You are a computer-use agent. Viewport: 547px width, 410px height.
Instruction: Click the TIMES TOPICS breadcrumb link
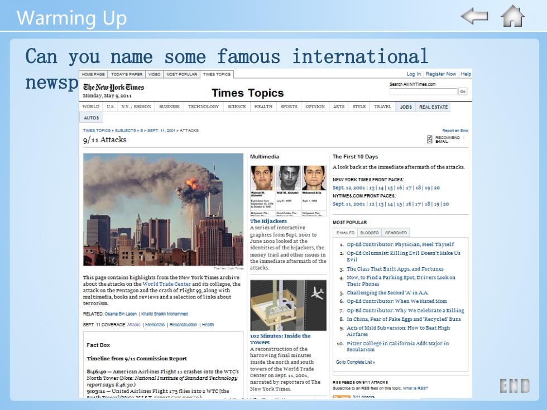point(97,131)
